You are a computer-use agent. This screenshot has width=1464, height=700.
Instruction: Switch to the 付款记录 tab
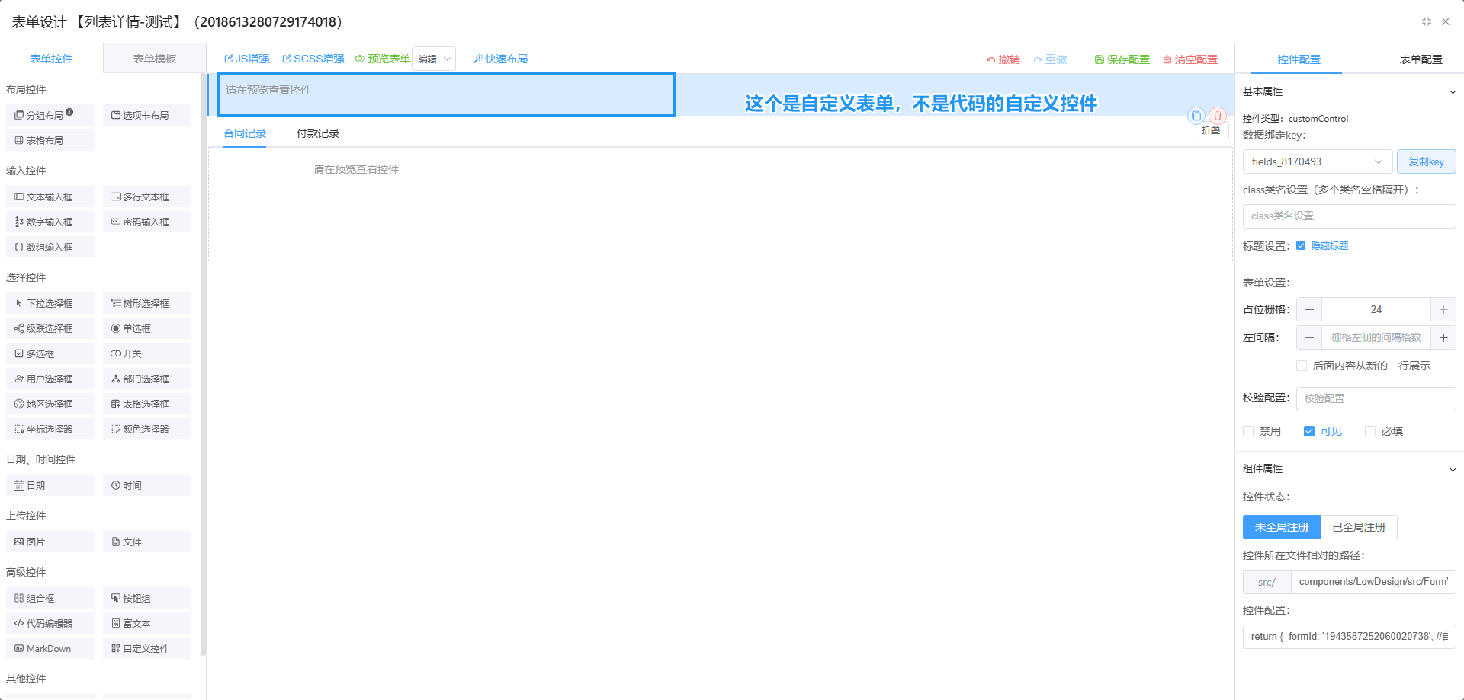point(317,133)
